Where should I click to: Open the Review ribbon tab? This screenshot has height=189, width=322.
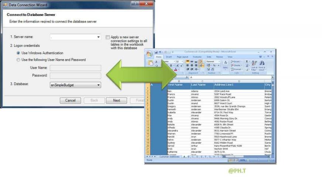tap(219, 57)
